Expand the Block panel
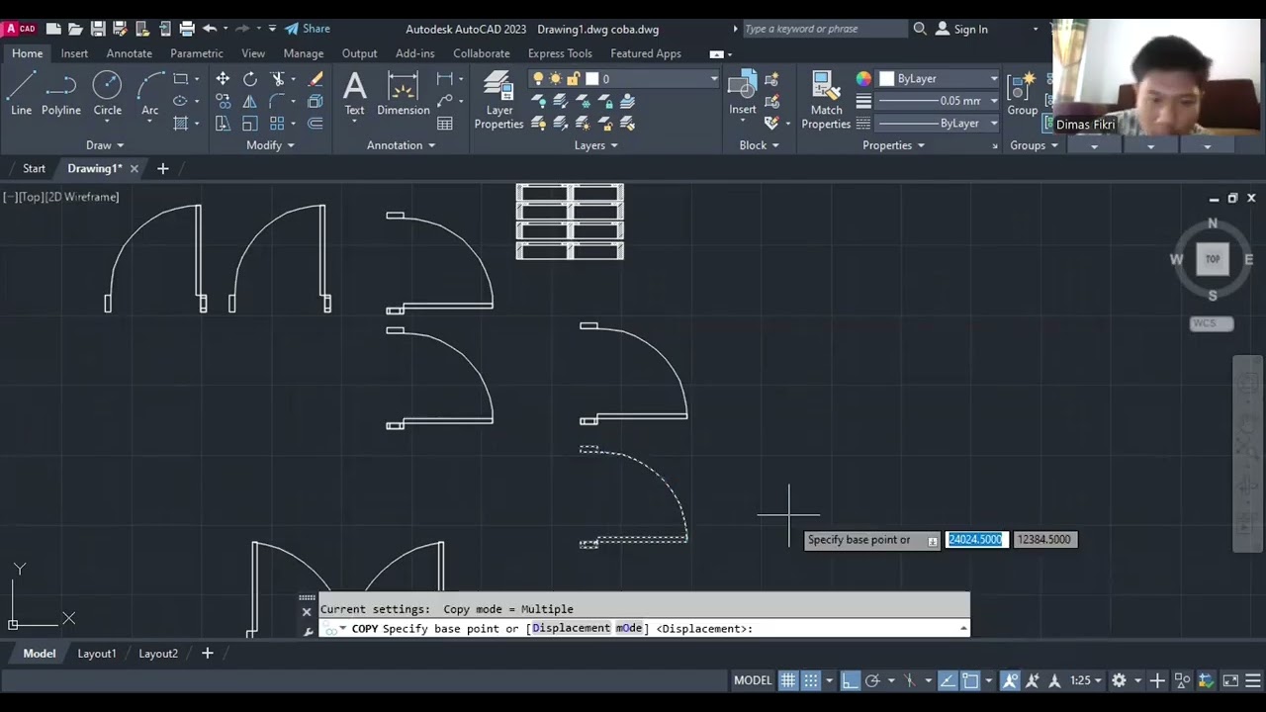The height and width of the screenshot is (712, 1266). coord(759,145)
